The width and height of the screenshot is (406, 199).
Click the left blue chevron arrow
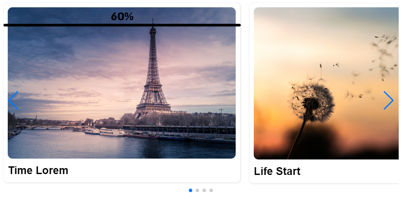13,101
